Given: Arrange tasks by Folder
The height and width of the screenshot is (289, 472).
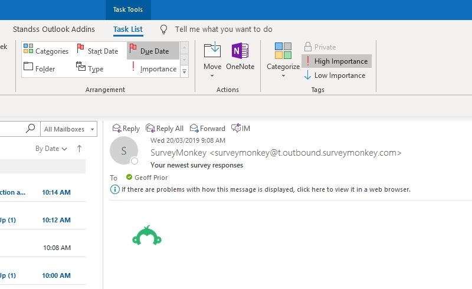Looking at the screenshot, I should (x=40, y=68).
